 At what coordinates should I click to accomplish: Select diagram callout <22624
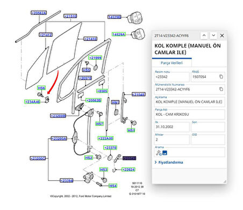(128, 170)
